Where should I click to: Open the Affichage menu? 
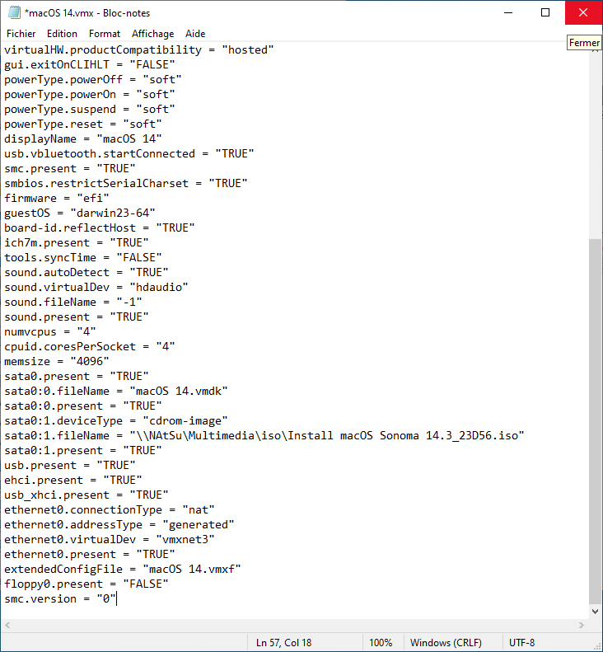[153, 34]
